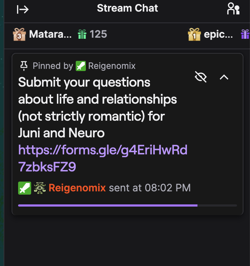Click the 125 gifted subs count

click(99, 34)
